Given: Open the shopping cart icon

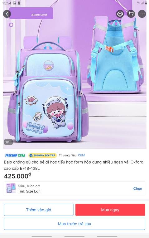Looking at the screenshot, I should [131, 14].
